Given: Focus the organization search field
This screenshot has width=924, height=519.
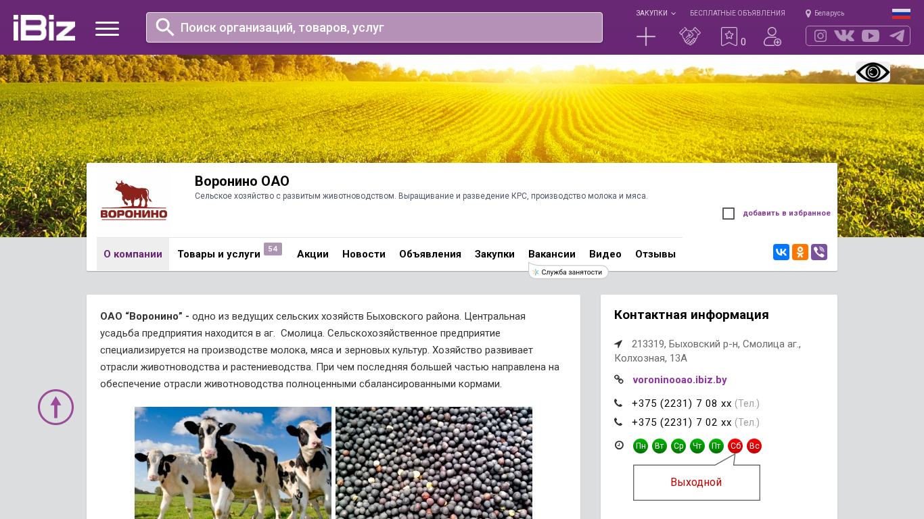Looking at the screenshot, I should tap(374, 27).
